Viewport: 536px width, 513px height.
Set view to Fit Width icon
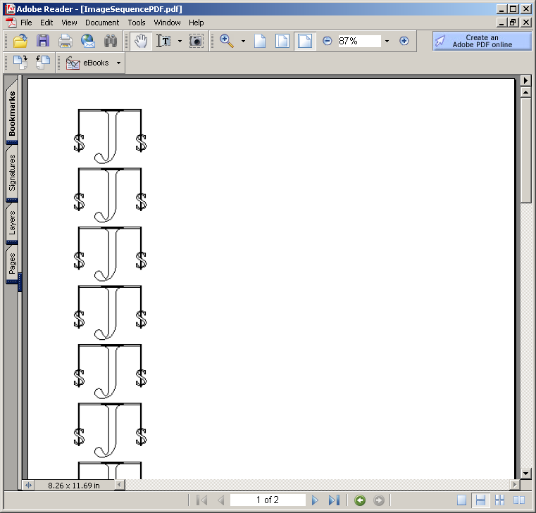click(305, 41)
